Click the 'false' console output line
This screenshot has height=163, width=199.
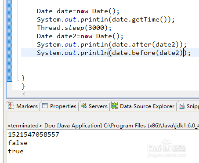coord(18,143)
